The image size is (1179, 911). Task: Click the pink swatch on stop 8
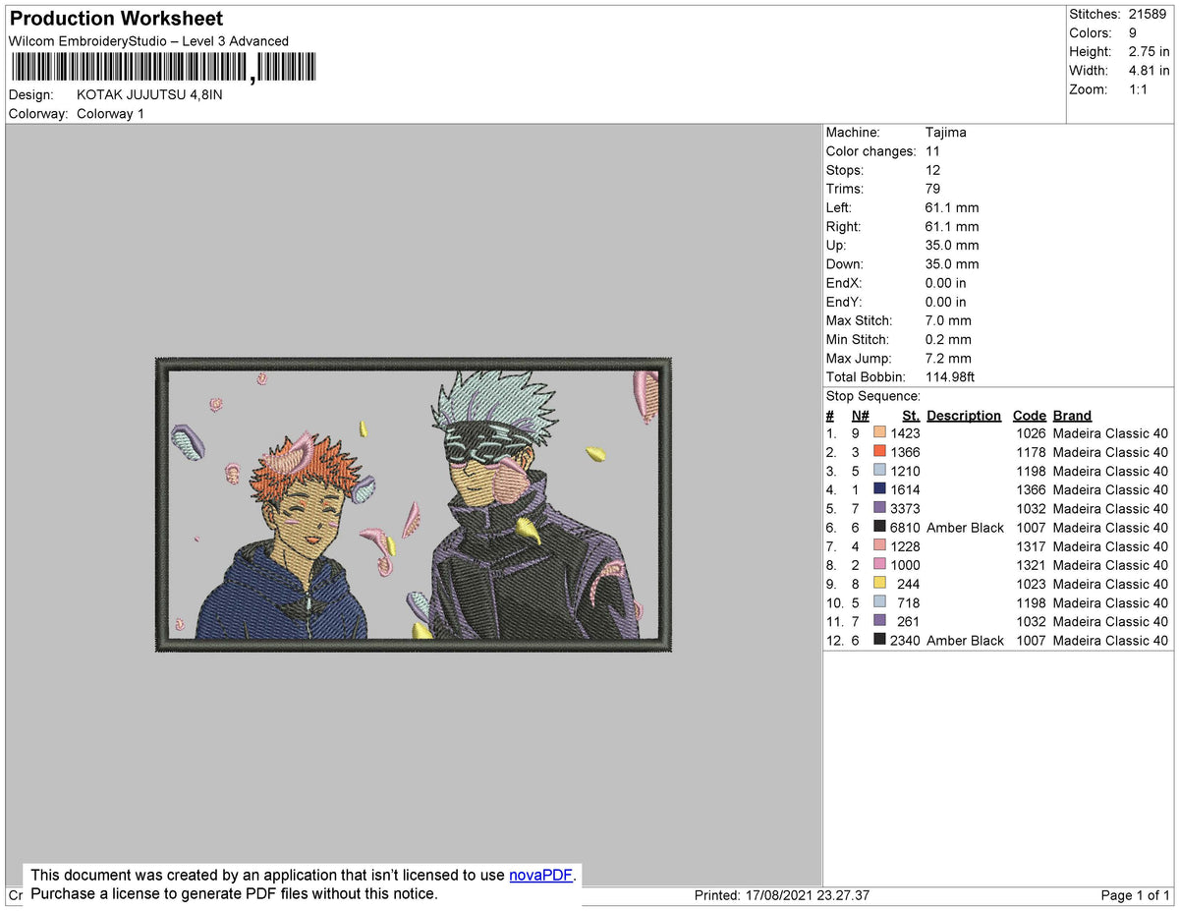coord(878,565)
